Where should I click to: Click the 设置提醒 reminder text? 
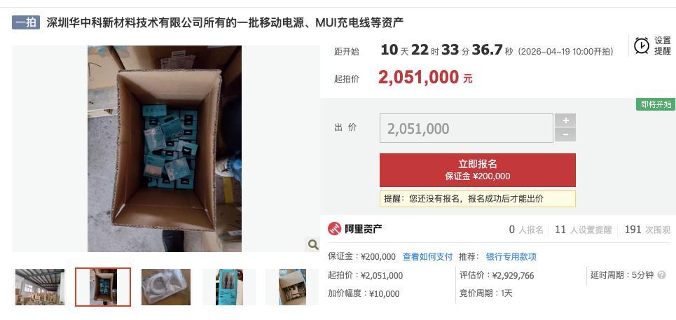click(x=663, y=46)
